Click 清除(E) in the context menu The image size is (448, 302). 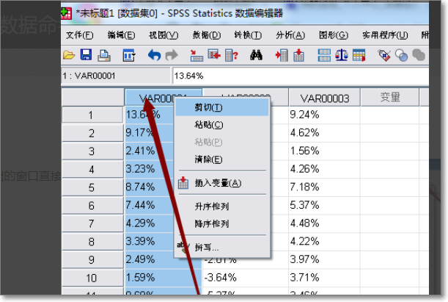click(208, 159)
